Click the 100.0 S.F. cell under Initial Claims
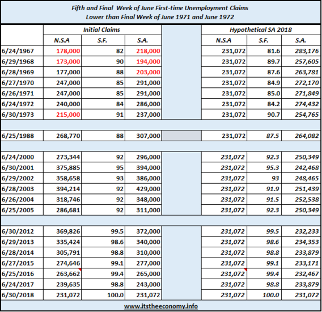 coord(103,295)
